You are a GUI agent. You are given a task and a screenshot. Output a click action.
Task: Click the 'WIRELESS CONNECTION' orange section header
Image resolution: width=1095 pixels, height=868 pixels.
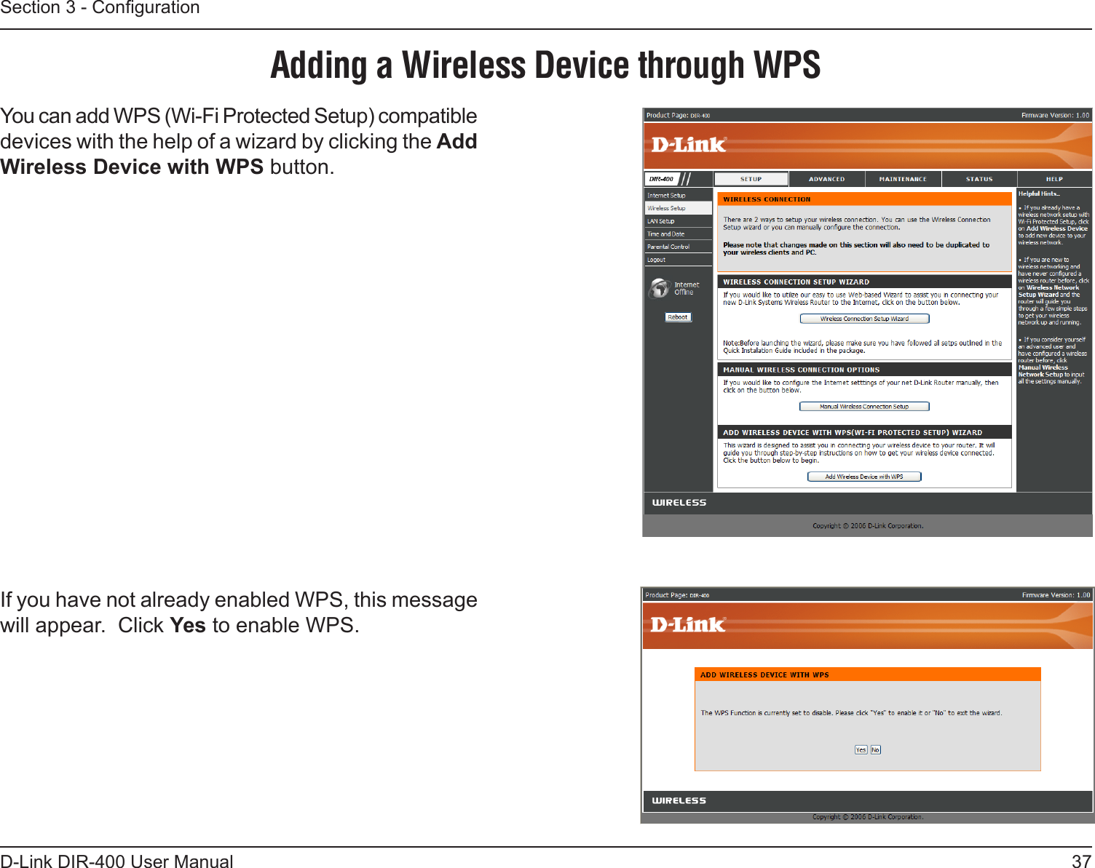864,199
